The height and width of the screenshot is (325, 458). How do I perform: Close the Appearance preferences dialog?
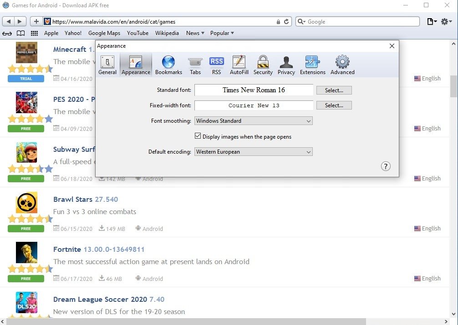[x=392, y=46]
